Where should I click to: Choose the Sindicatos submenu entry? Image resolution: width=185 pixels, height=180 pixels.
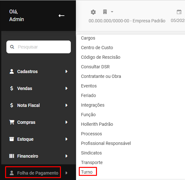[x=91, y=153]
